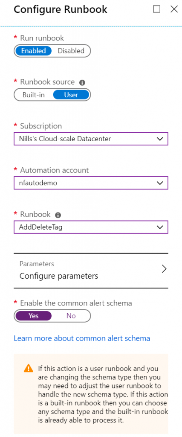Set Run runbook to Enabled

pos(33,51)
